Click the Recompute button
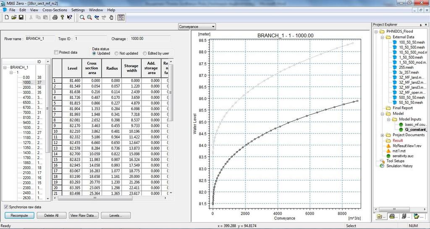Screen dimensions: 430x229 coord(19,215)
